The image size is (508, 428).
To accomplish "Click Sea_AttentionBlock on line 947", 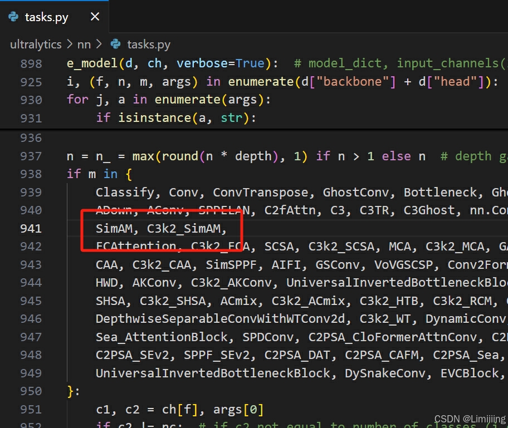I will pyautogui.click(x=162, y=337).
